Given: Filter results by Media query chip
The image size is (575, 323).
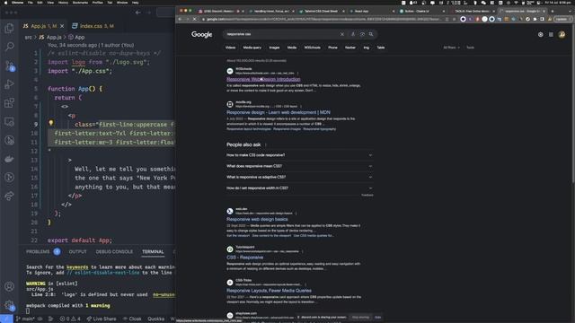Looking at the screenshot, I should tap(252, 48).
